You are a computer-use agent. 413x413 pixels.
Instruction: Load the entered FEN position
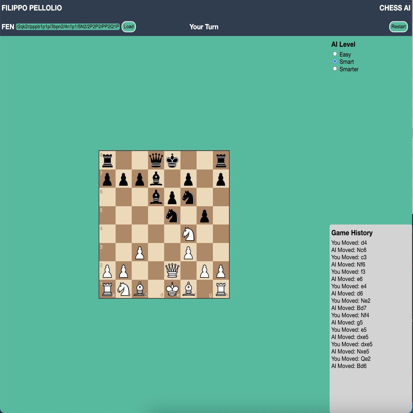click(x=129, y=27)
